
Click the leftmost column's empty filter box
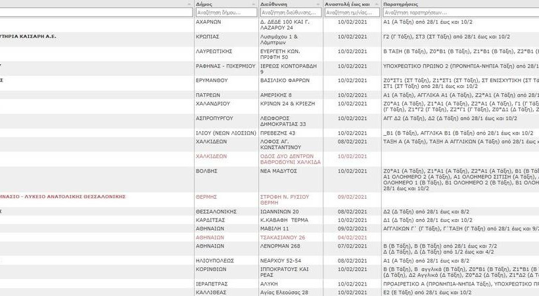point(96,12)
